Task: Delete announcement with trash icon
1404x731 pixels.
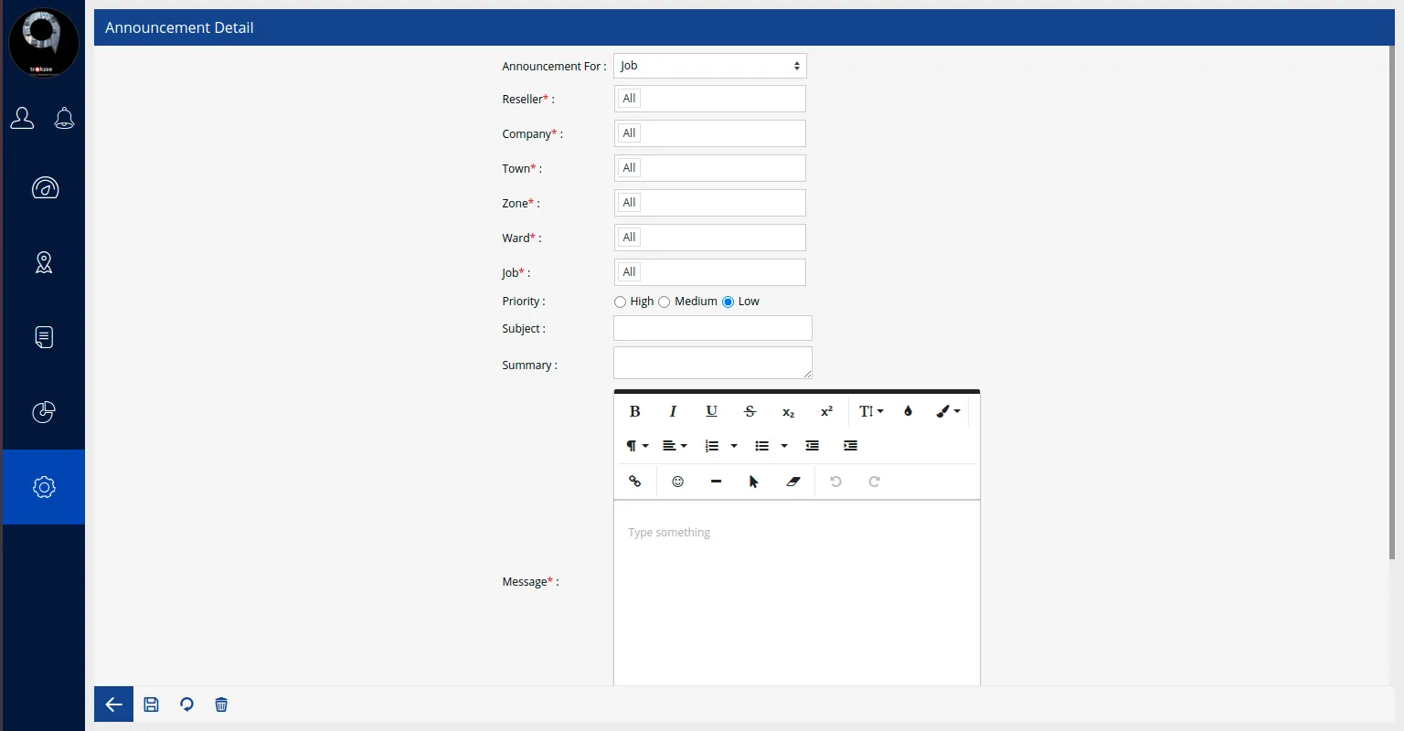Action: pos(221,705)
